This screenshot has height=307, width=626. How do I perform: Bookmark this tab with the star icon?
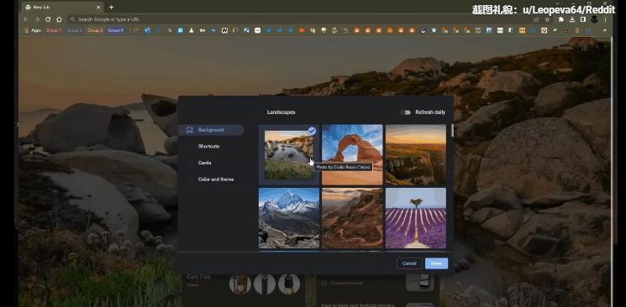pos(547,19)
